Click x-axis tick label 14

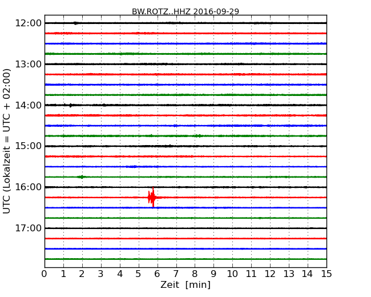coord(307,274)
